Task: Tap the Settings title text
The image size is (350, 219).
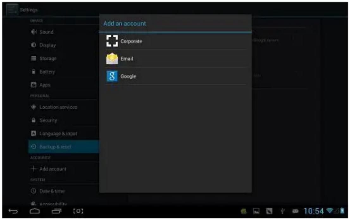Action: click(29, 10)
